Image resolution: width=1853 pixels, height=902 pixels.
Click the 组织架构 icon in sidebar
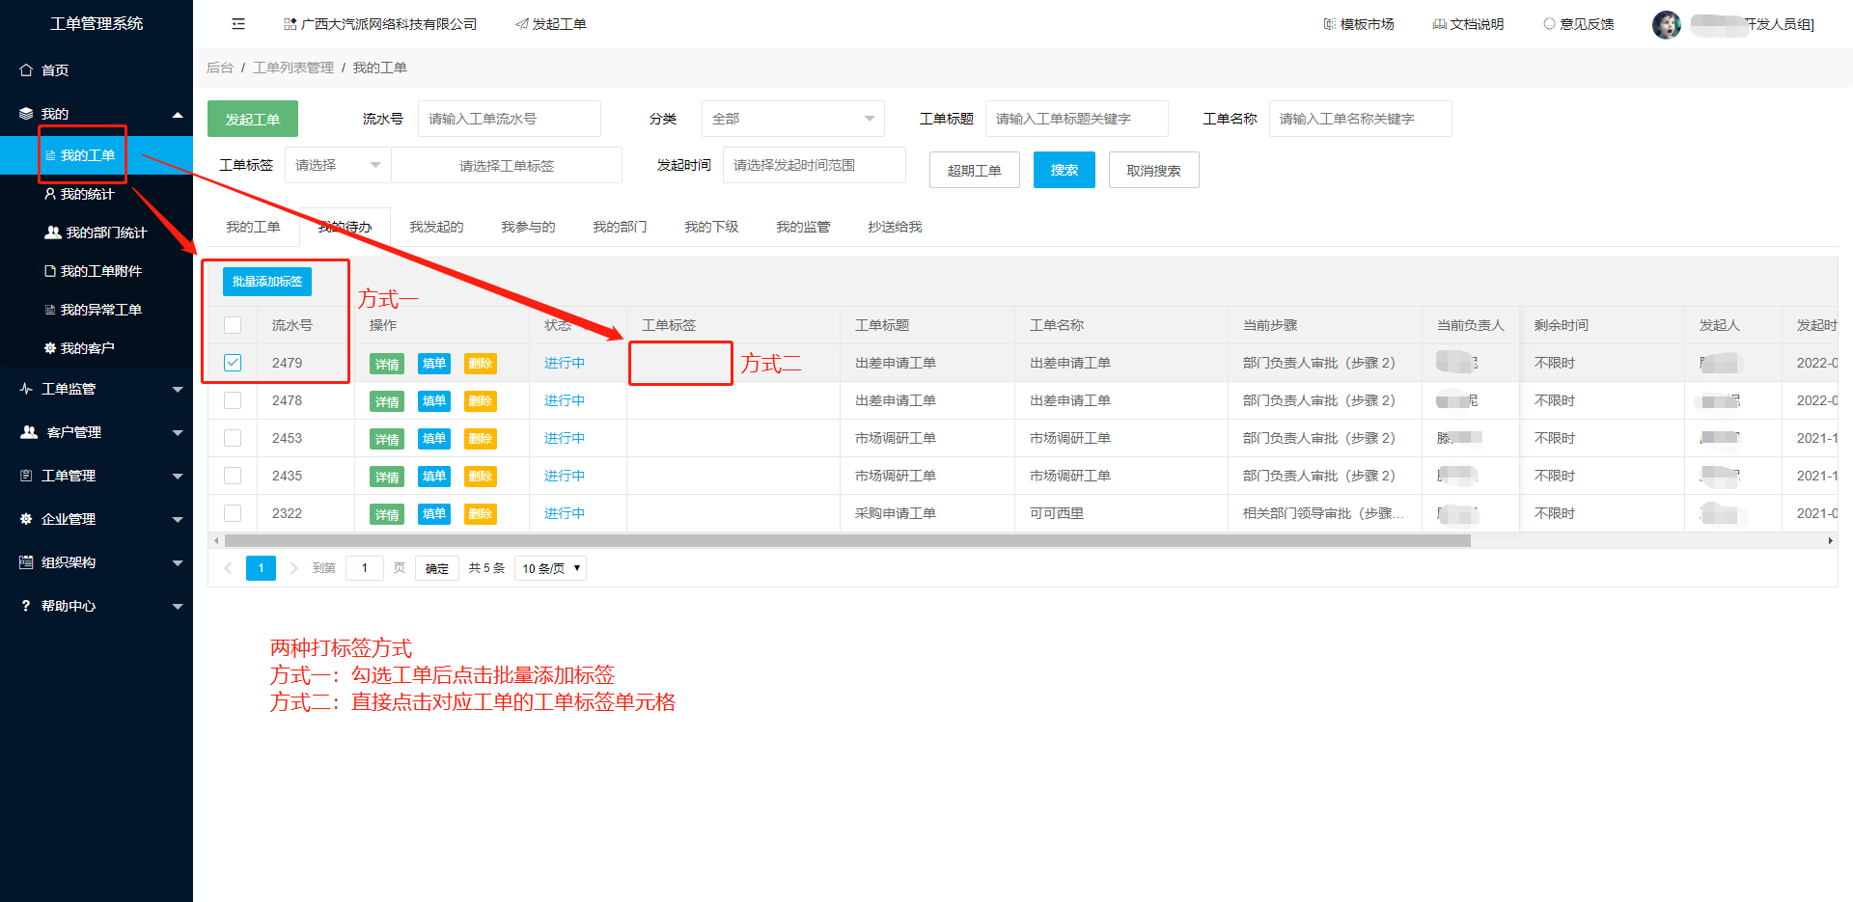click(26, 562)
